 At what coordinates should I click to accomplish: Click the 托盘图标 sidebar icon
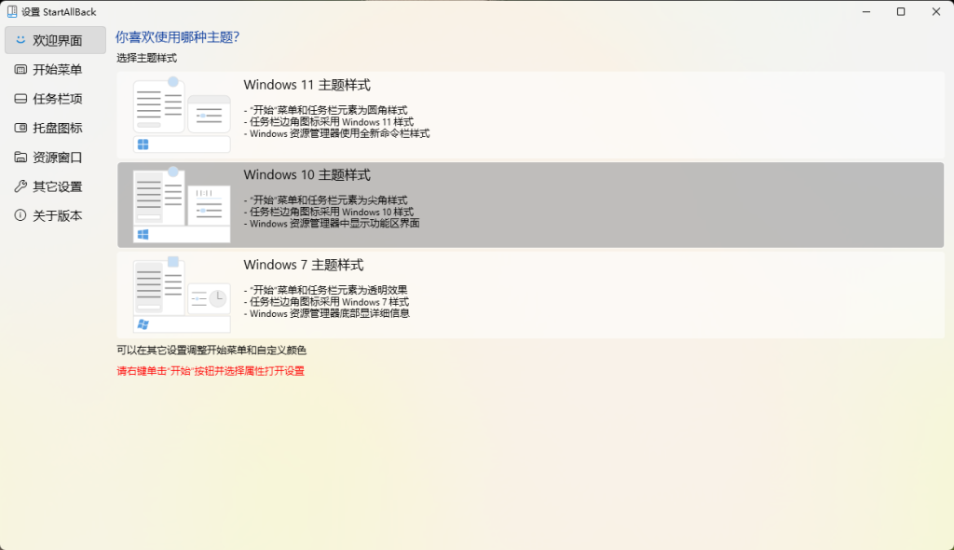[x=20, y=128]
